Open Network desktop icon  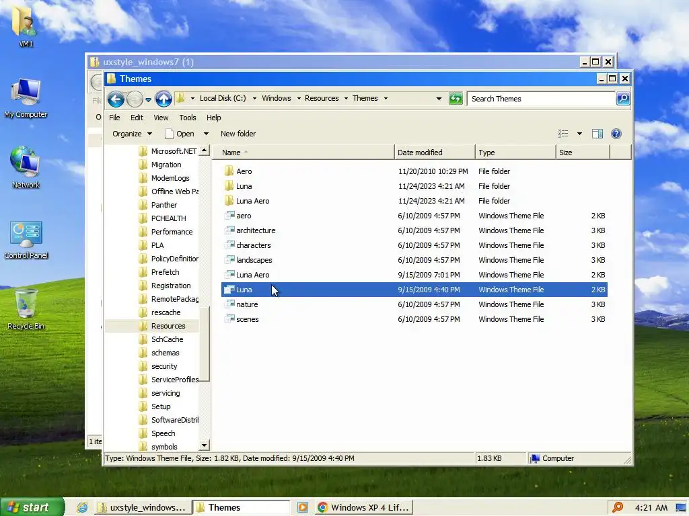[26, 167]
